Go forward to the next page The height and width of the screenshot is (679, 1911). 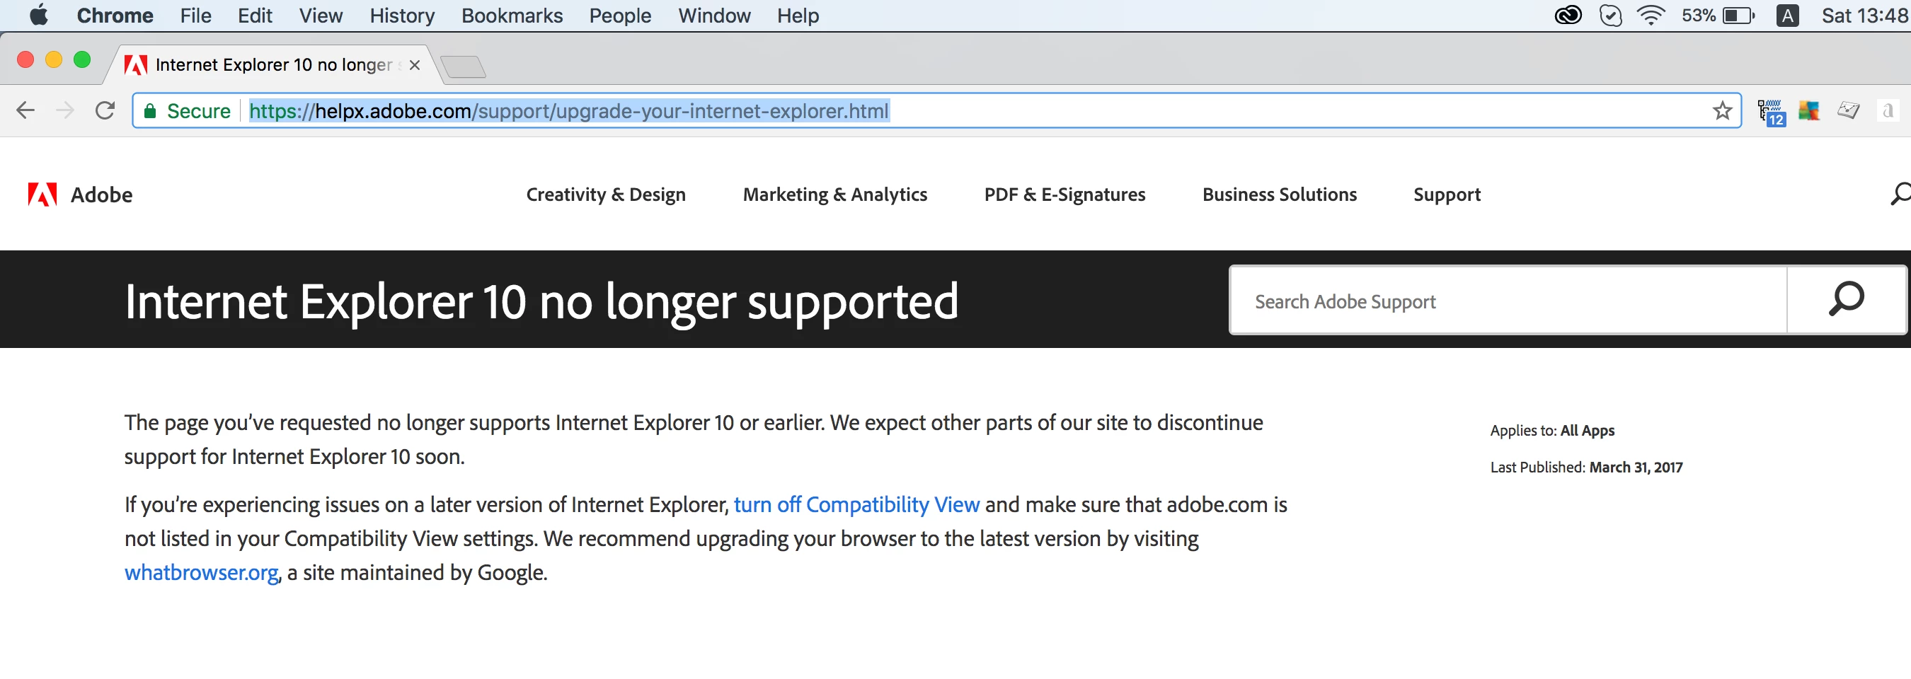pos(65,110)
